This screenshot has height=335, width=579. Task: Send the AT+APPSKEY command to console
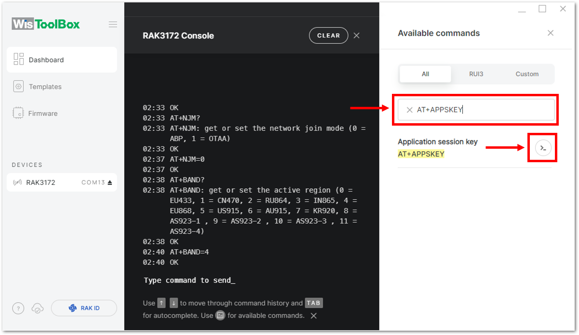point(543,148)
